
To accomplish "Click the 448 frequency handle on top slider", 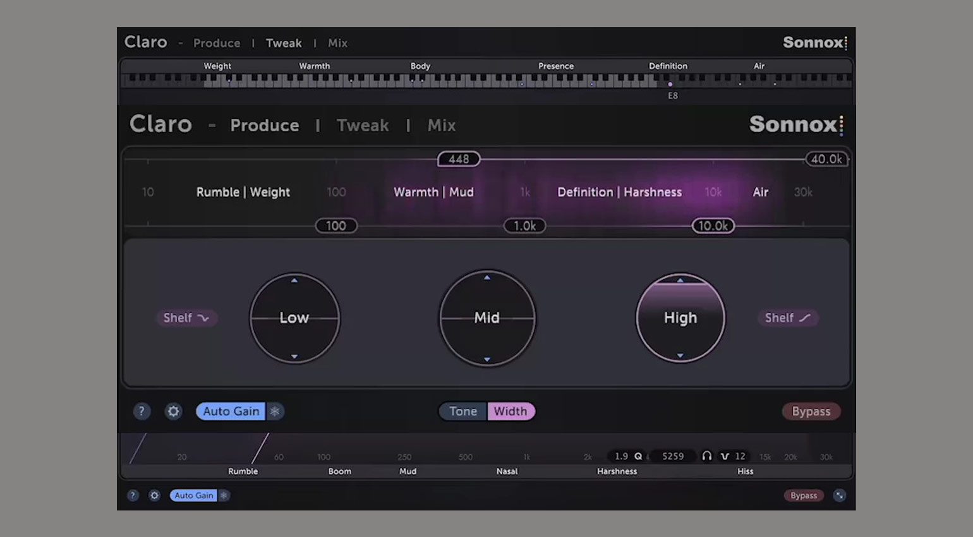I will point(459,159).
